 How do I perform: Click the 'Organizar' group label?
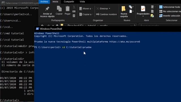coord(98,20)
